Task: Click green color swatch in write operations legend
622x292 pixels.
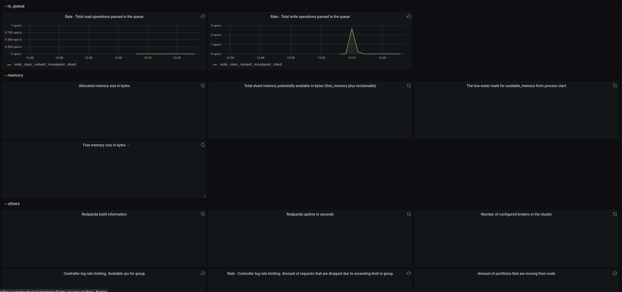Action: pos(215,65)
